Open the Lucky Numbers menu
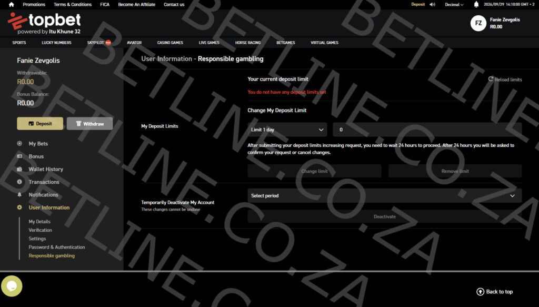539x307 pixels. [56, 43]
